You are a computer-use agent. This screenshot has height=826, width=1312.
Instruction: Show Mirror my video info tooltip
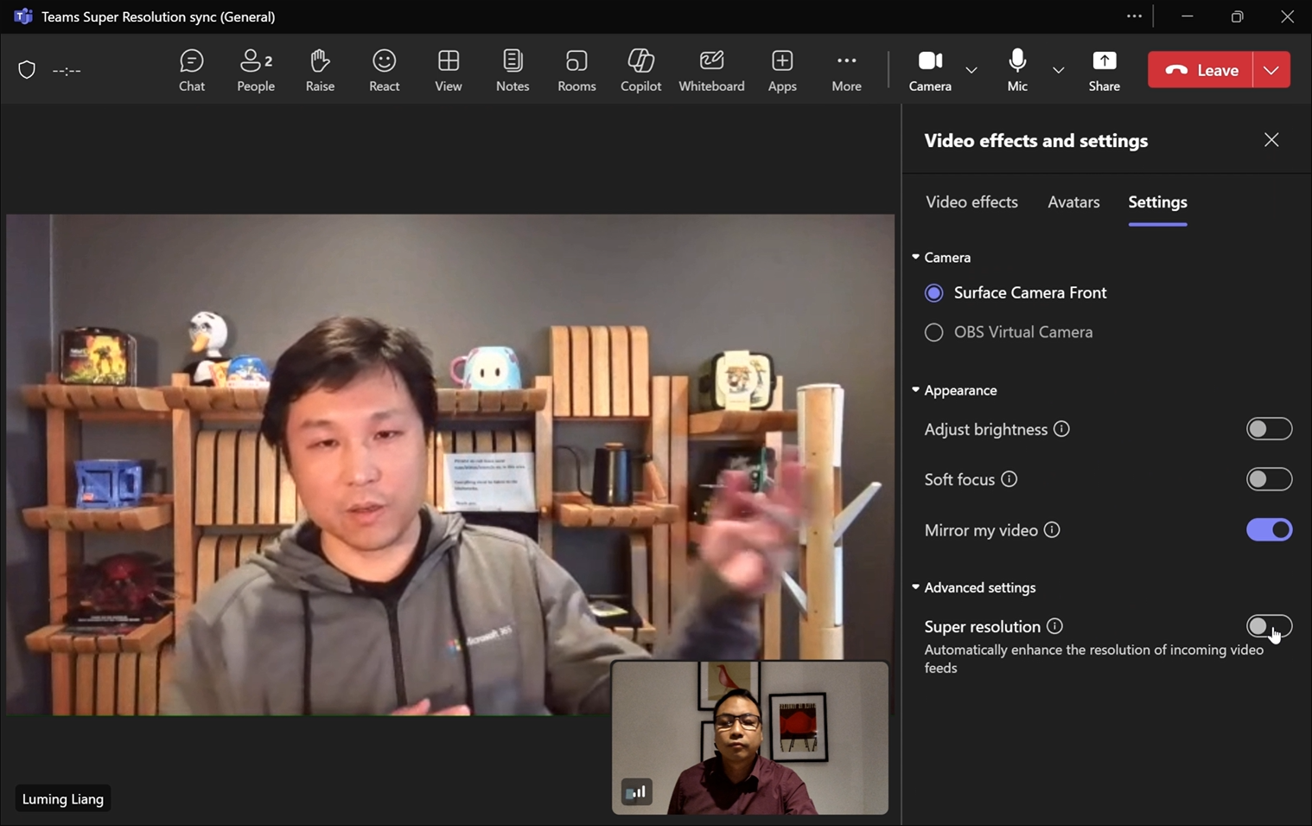[x=1052, y=530]
